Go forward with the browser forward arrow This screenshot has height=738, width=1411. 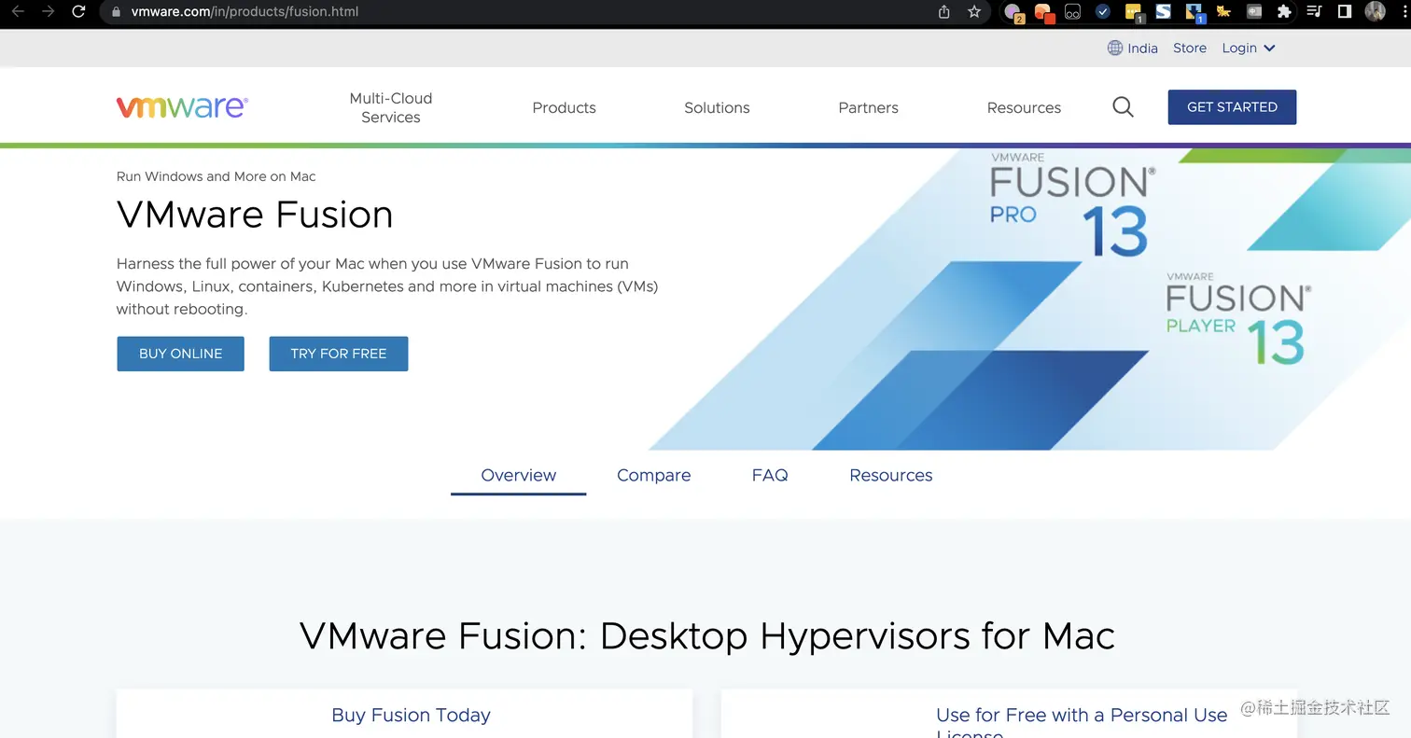[x=48, y=12]
